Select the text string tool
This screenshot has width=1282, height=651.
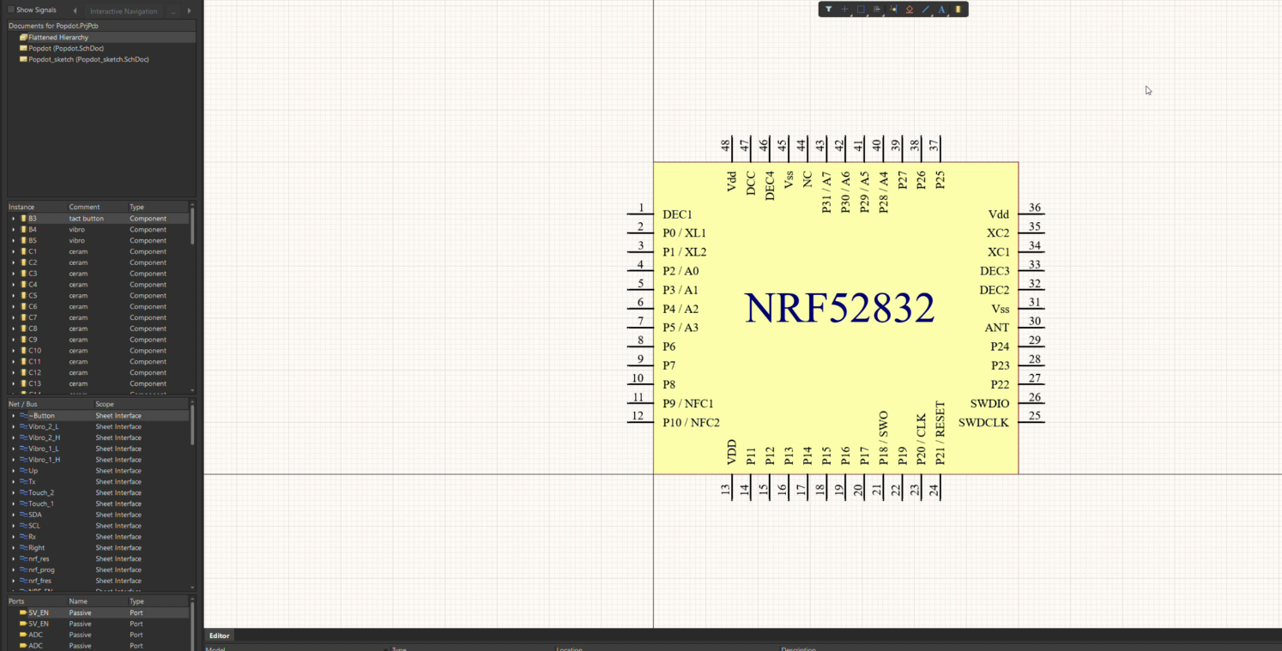[x=942, y=9]
